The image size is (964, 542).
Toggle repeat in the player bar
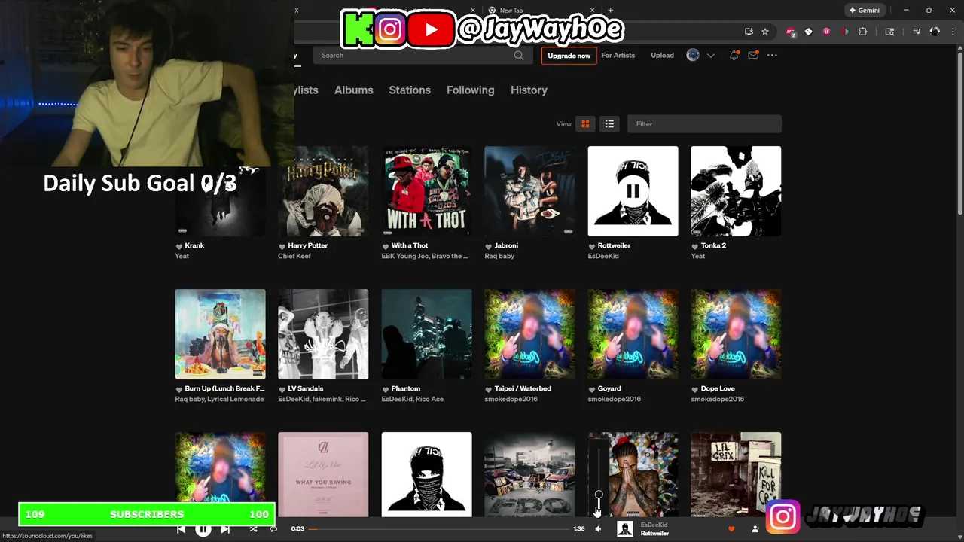(273, 529)
